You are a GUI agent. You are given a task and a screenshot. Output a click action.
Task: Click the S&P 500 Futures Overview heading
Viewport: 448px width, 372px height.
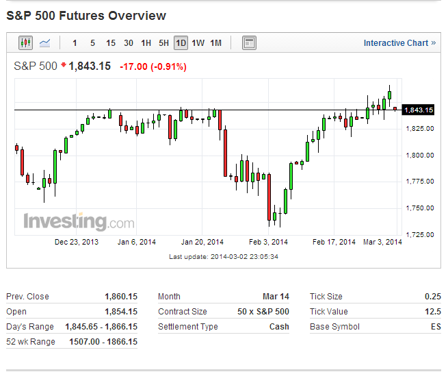click(x=86, y=16)
